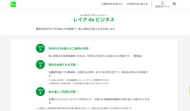Viewport: 190px width, 111px height.
Task: Click the 全国のコンビニエンスストアATM paragraph
Action: [99, 101]
